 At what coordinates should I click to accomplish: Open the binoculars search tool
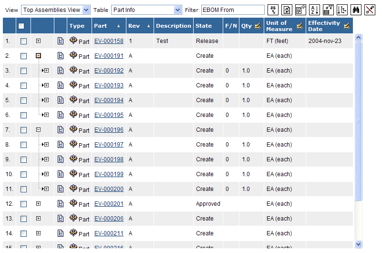coord(356,10)
